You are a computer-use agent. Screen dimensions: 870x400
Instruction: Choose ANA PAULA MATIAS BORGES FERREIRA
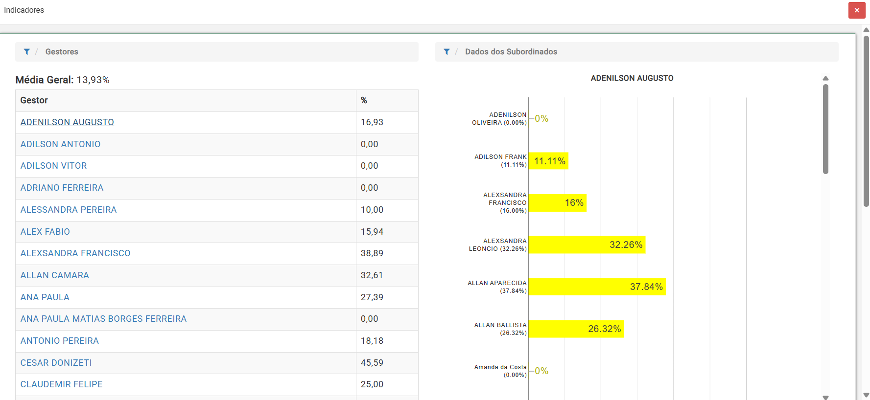point(103,319)
